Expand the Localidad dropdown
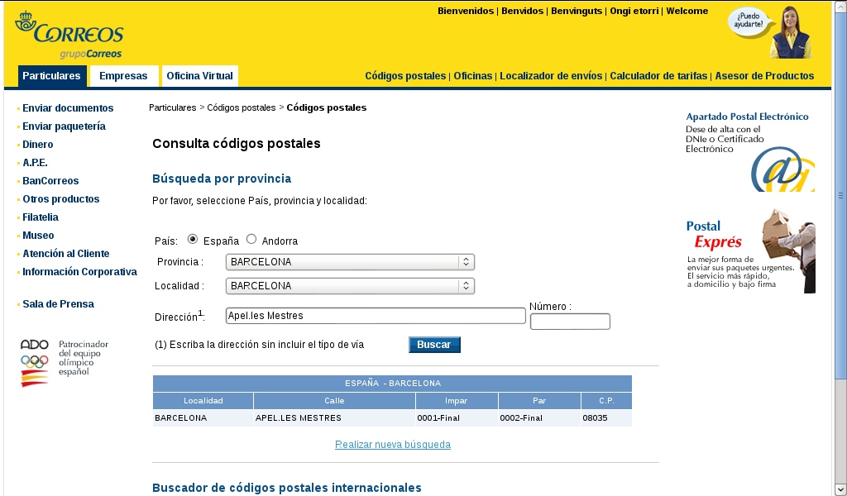 click(350, 286)
